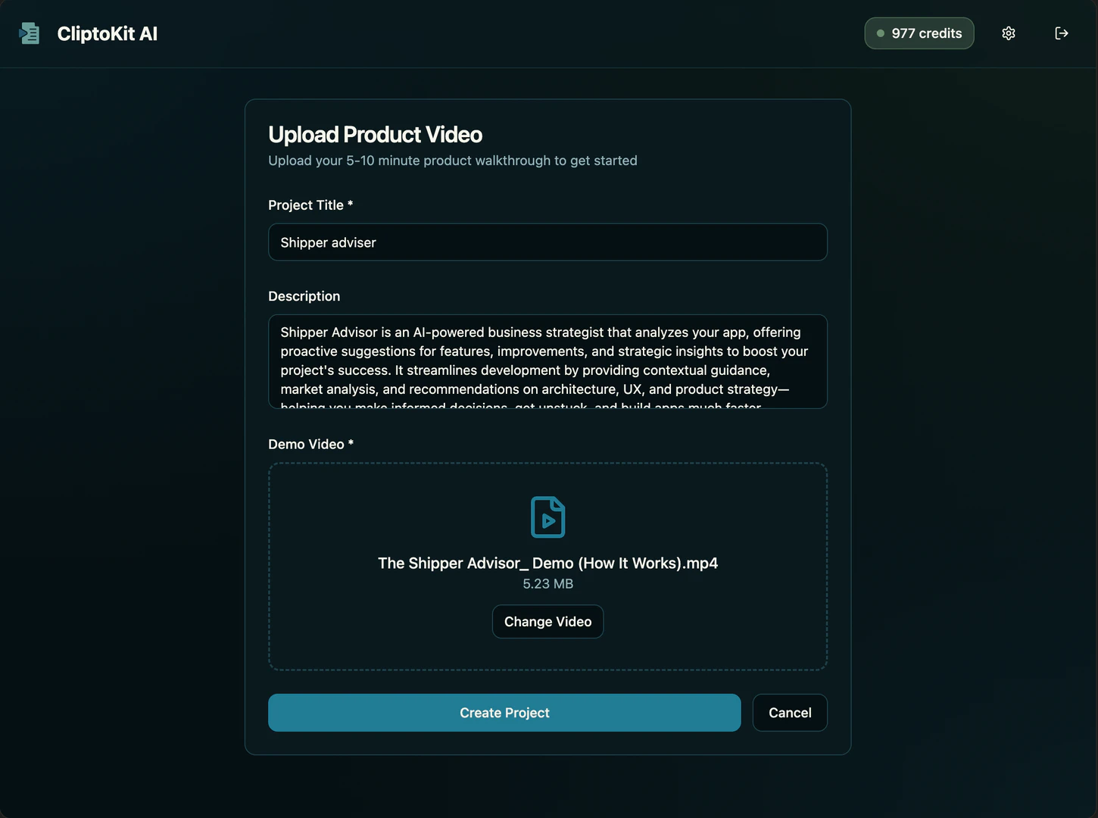Viewport: 1098px width, 818px height.
Task: Select the uploaded mp4 file name
Action: tap(547, 564)
